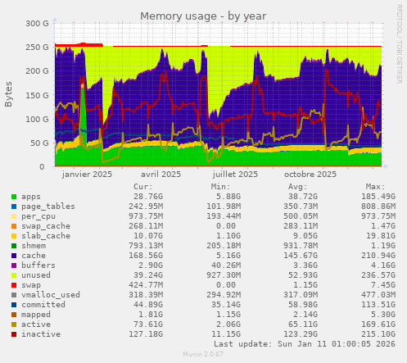The image size is (407, 363).
Task: Click the 'octobre 2025' axis label
Action: [310, 175]
